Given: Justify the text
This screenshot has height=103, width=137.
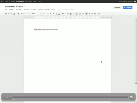Looking at the screenshot, I should tap(95, 14).
